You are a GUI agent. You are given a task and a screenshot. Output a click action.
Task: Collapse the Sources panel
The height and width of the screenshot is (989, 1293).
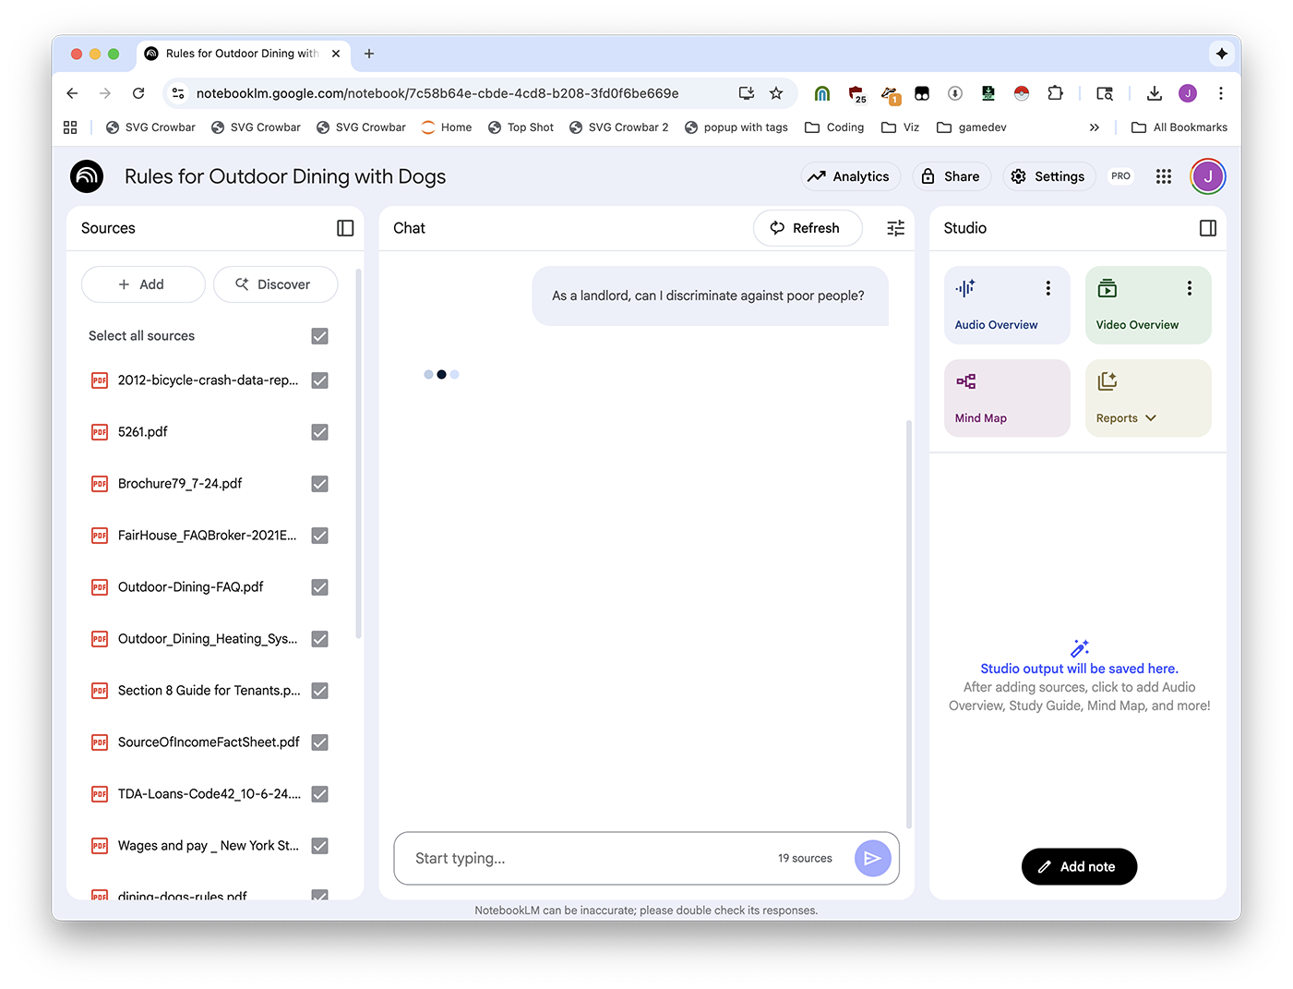pos(345,228)
